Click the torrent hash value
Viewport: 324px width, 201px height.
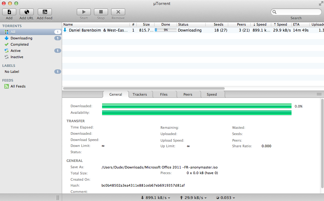coord(143,185)
